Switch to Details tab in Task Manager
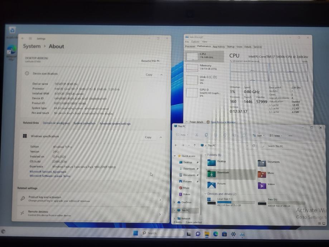Viewport: 329px width, 247px height. [x=248, y=47]
